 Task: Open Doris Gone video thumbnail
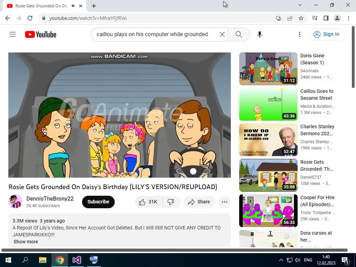(x=268, y=69)
